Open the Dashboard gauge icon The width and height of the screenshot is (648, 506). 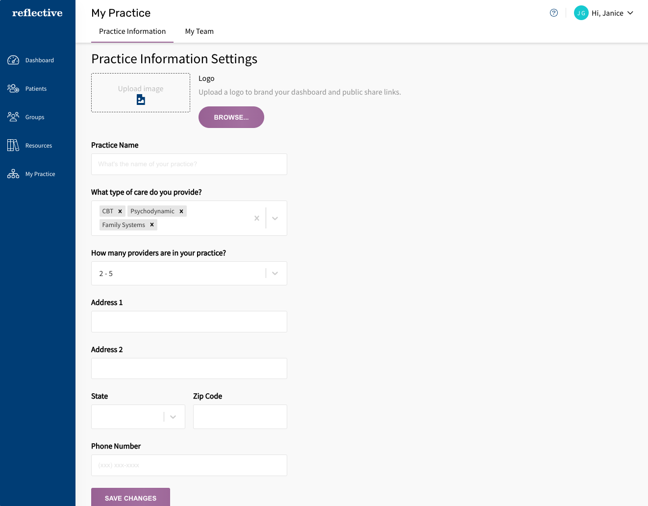[x=13, y=60]
